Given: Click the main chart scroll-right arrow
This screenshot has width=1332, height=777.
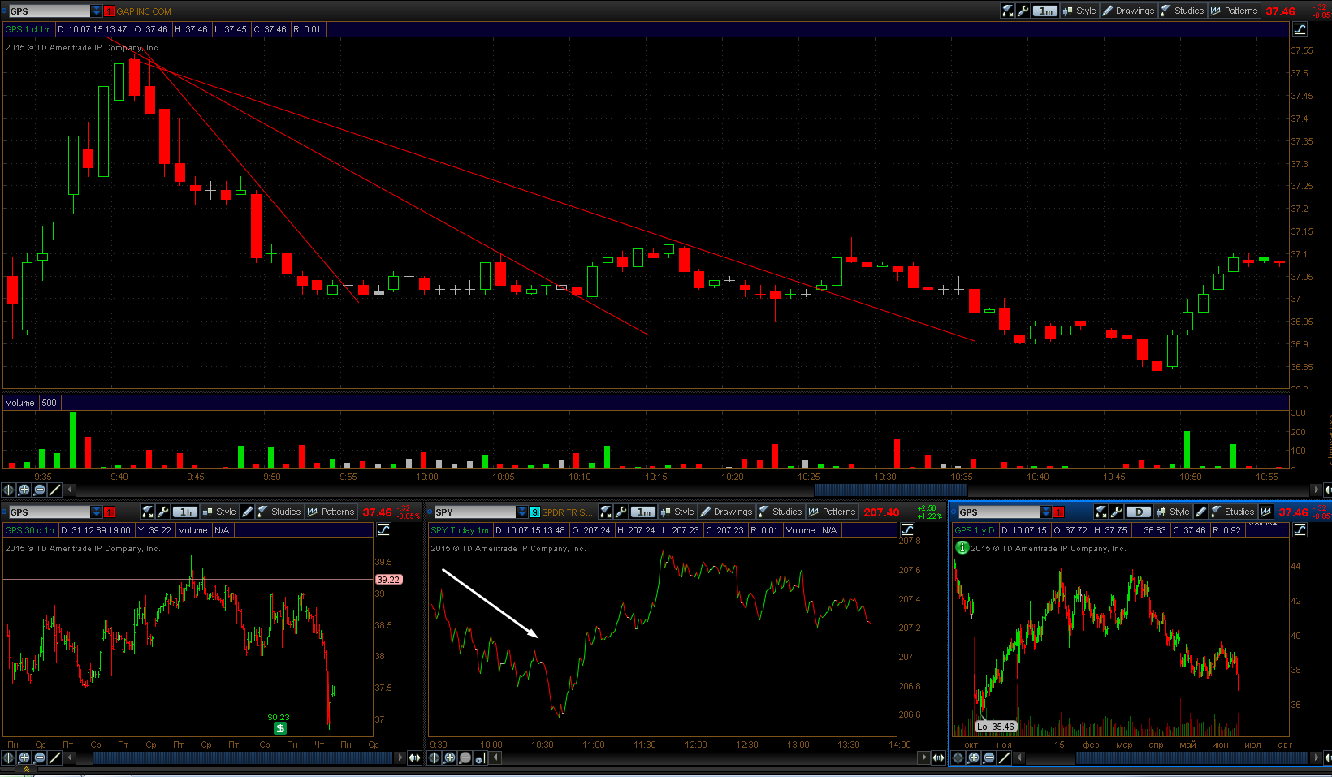Looking at the screenshot, I should pyautogui.click(x=1316, y=490).
